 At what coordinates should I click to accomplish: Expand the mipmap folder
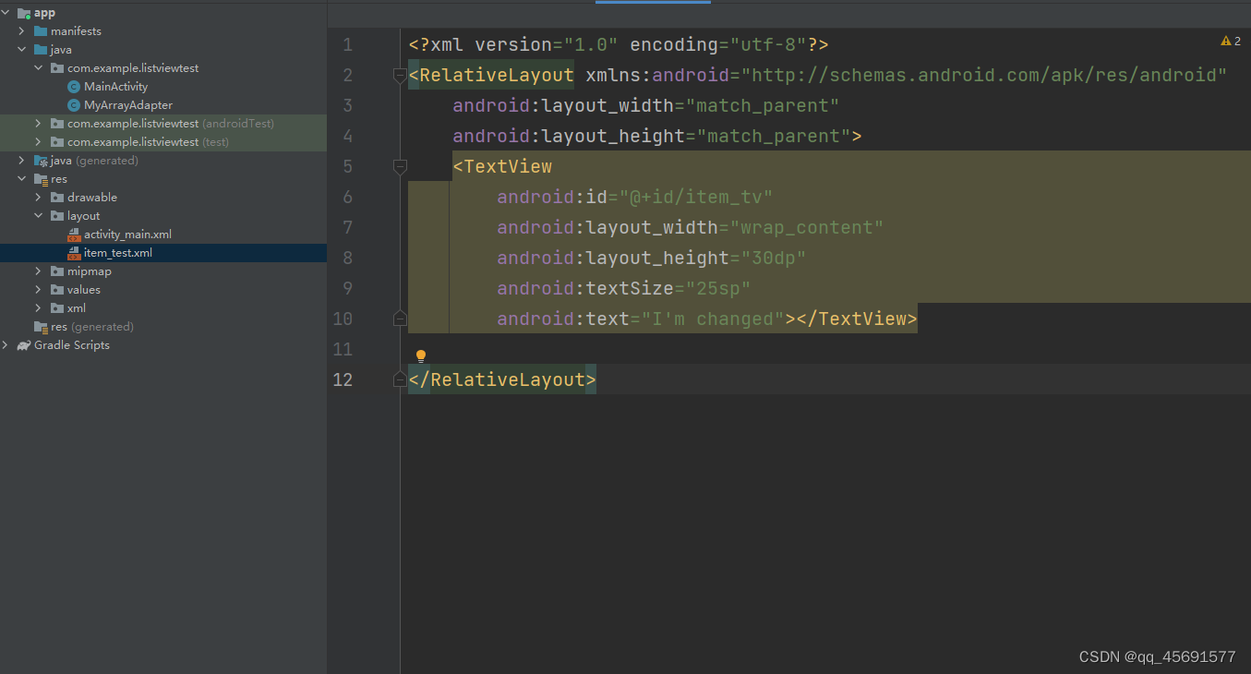point(39,271)
